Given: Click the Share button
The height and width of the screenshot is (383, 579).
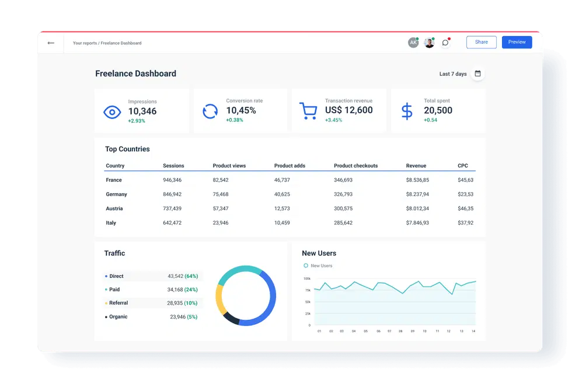Looking at the screenshot, I should pyautogui.click(x=481, y=42).
